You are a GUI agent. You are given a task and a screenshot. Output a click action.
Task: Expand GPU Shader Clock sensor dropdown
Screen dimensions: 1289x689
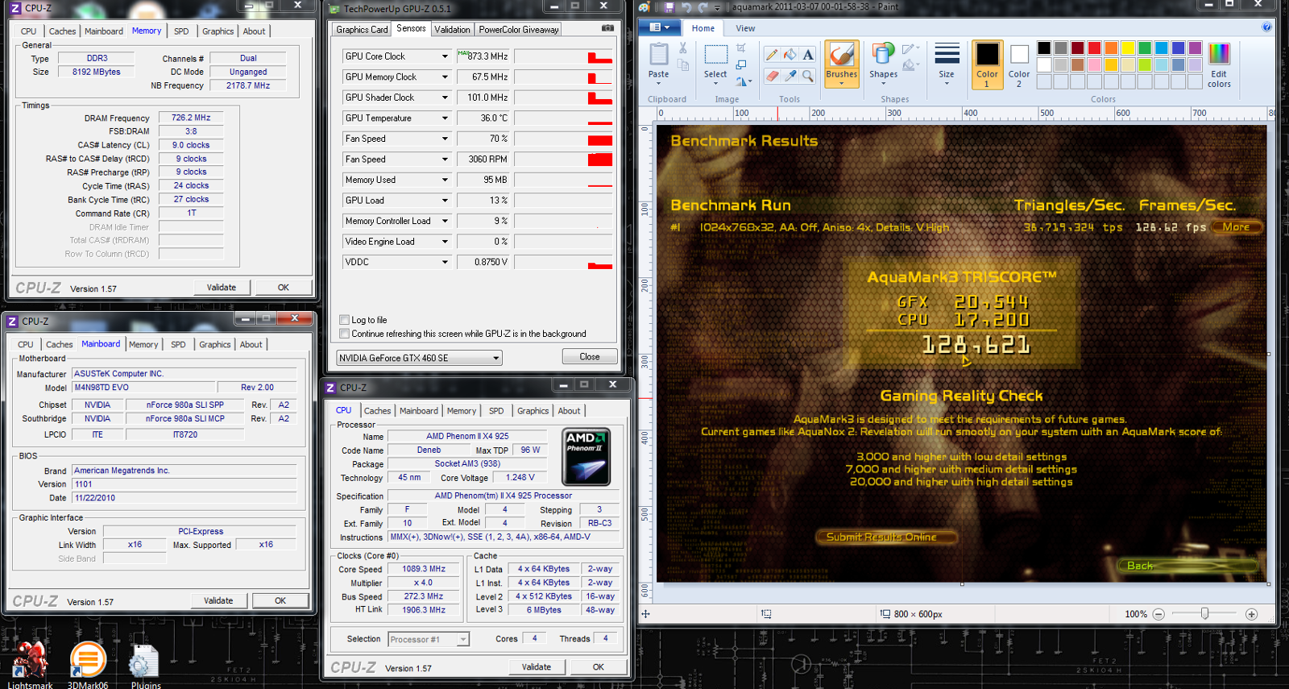click(x=444, y=98)
